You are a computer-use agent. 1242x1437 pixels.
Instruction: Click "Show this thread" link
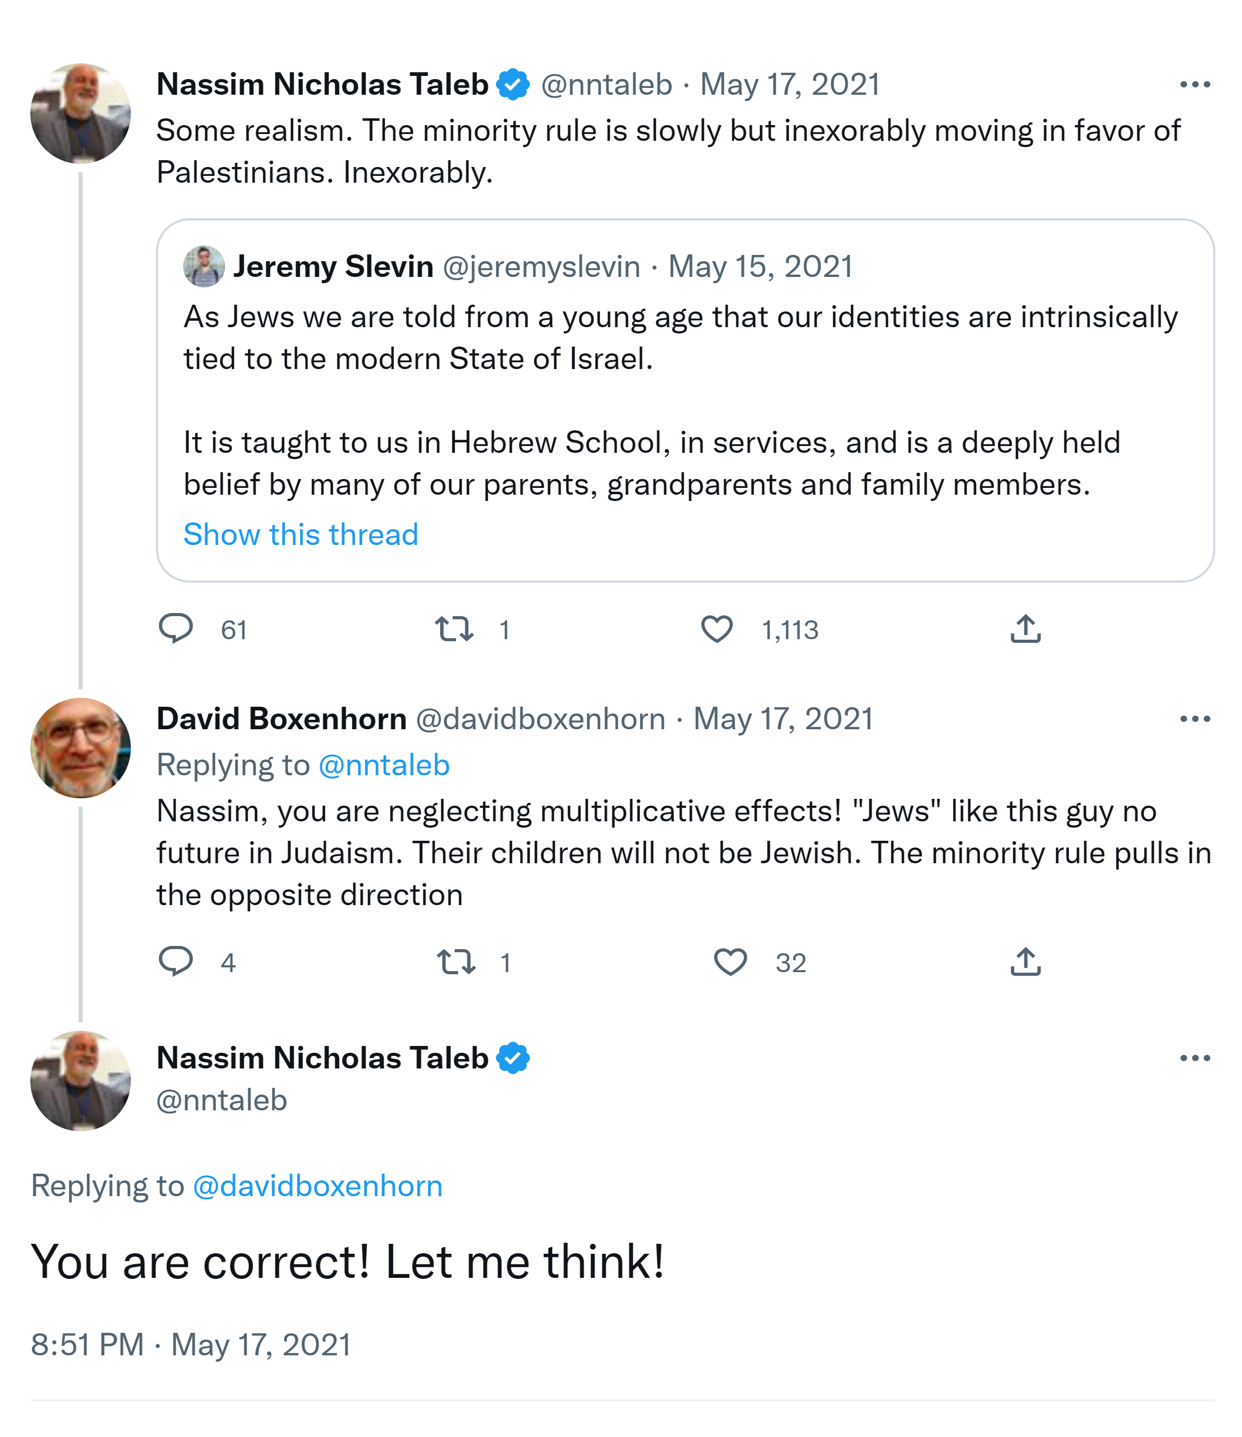click(301, 534)
